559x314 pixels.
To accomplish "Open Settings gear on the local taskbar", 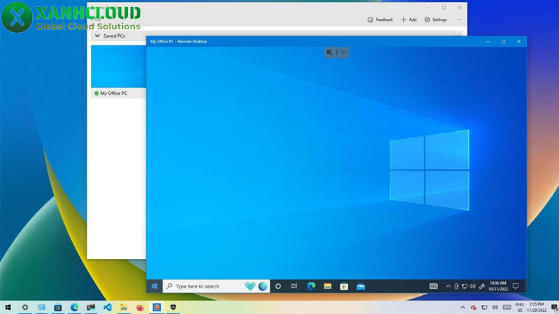I will tap(25, 307).
